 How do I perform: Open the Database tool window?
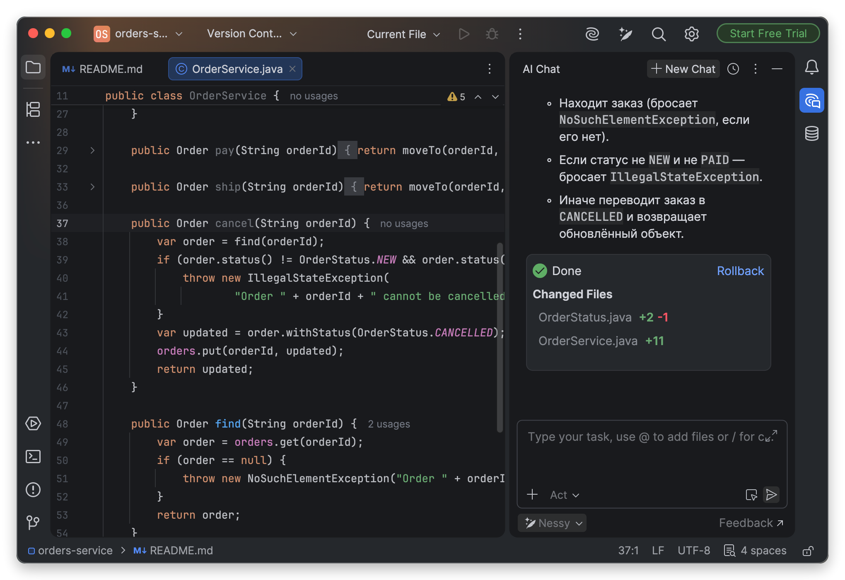pos(812,133)
